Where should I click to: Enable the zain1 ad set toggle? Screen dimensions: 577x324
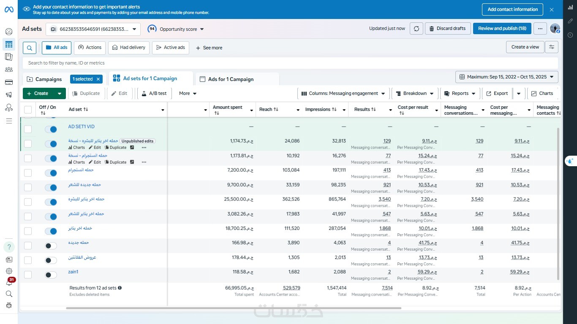click(x=51, y=275)
